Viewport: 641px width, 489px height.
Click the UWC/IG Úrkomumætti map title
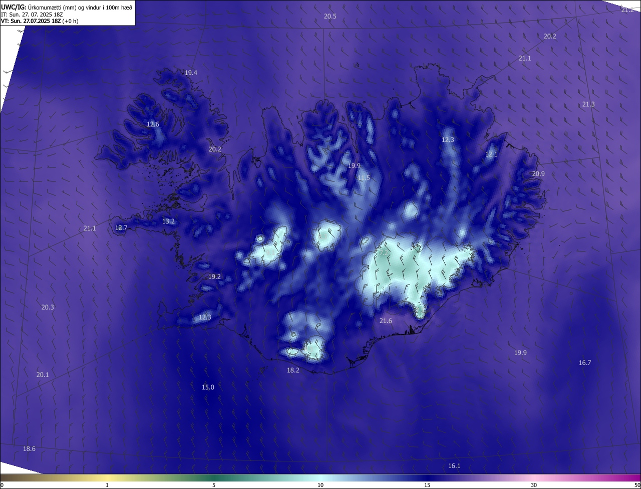(67, 6)
